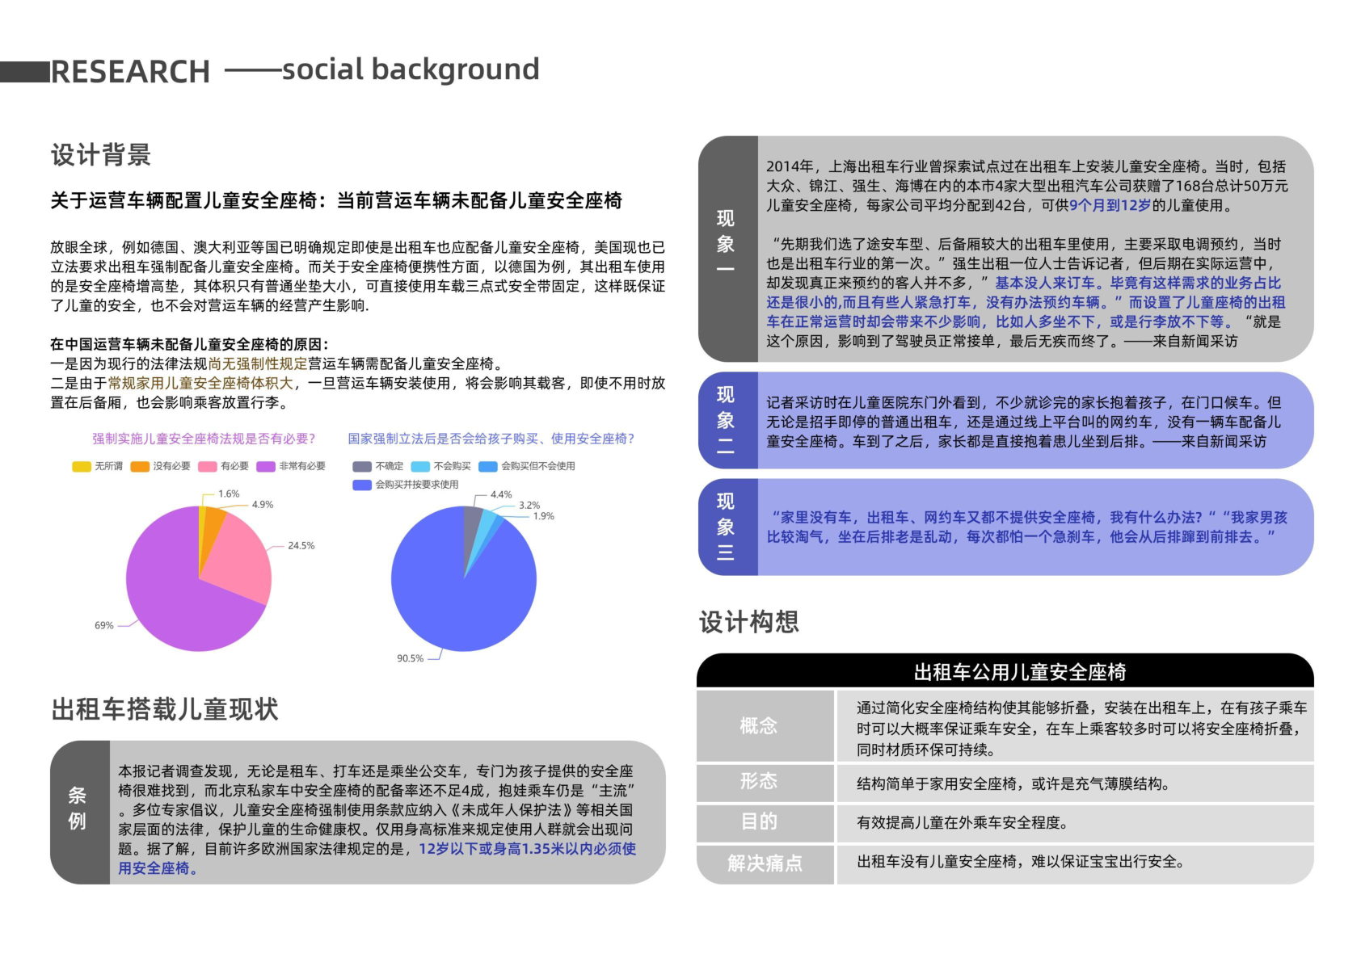Click the 69% data label
Viewport: 1361px width, 962px height.
pos(104,625)
